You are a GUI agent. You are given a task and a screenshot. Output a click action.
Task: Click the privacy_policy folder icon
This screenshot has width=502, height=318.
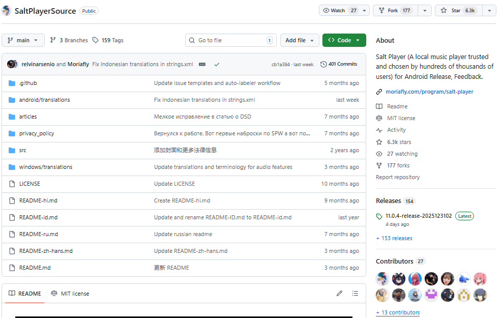click(12, 133)
